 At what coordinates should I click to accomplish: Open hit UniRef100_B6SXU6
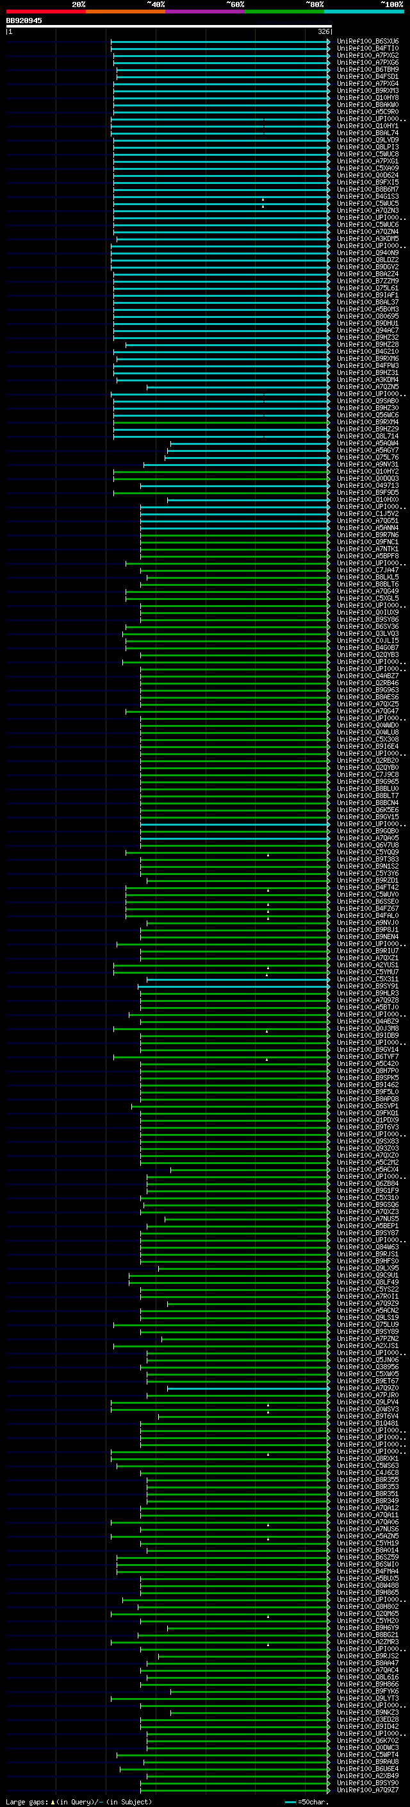pyautogui.click(x=368, y=42)
